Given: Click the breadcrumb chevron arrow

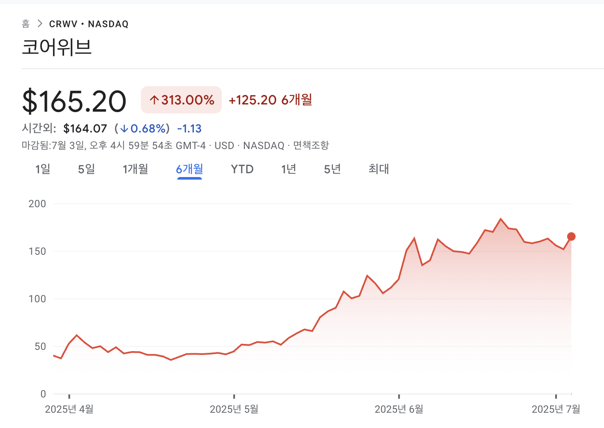Looking at the screenshot, I should click(x=40, y=24).
